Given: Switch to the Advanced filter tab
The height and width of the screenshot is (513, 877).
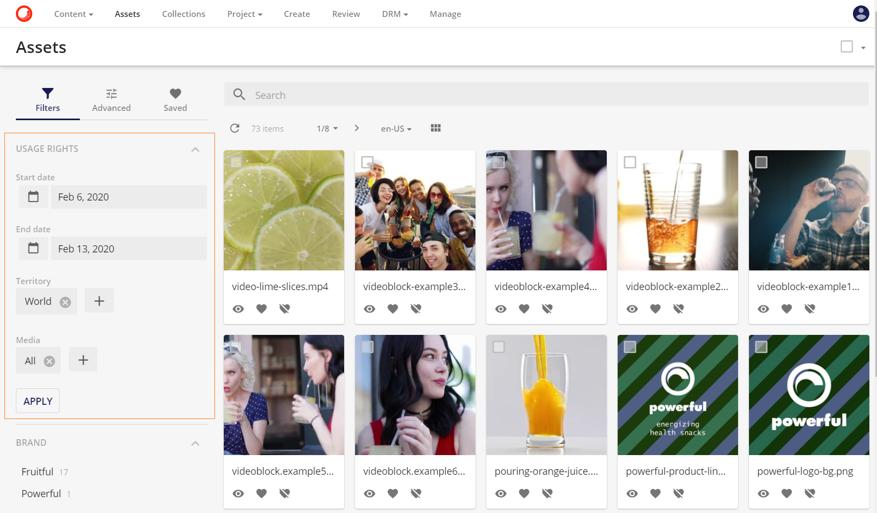Looking at the screenshot, I should [x=111, y=100].
